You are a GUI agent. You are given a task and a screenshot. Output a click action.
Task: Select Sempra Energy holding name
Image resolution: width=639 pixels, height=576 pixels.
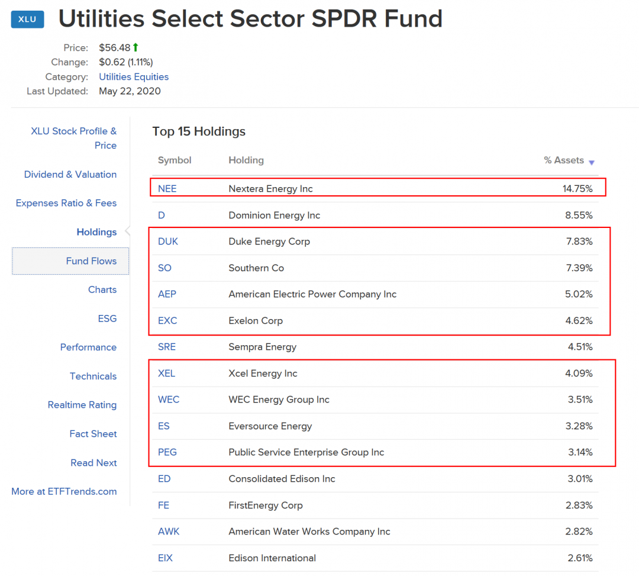coord(263,347)
